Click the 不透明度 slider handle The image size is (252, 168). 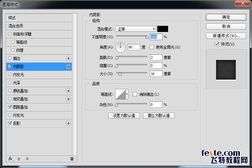pyautogui.click(x=147, y=37)
